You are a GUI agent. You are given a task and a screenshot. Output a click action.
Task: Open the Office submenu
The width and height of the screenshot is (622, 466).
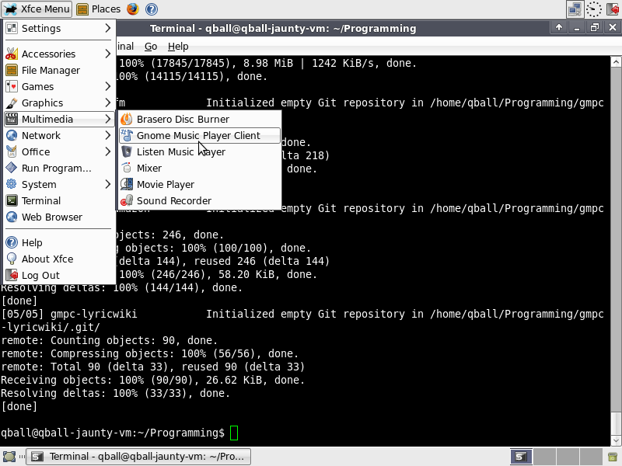(x=59, y=151)
